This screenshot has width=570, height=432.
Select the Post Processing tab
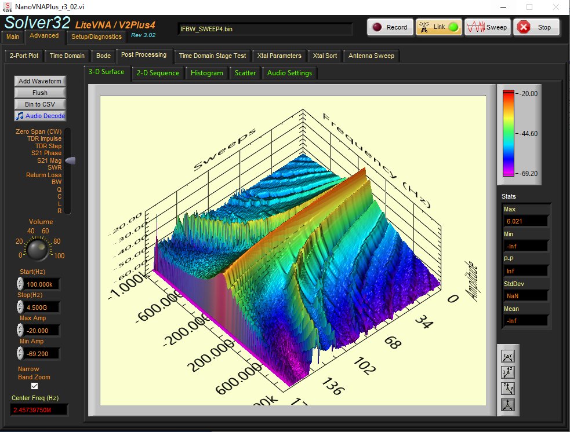[x=144, y=55]
